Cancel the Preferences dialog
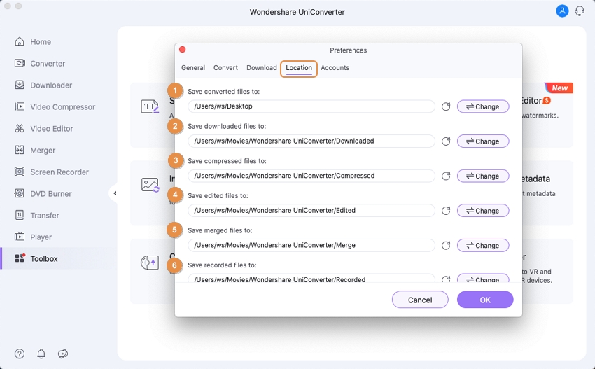The image size is (595, 369). (419, 300)
